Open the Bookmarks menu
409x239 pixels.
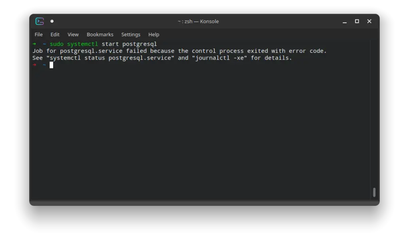point(100,34)
